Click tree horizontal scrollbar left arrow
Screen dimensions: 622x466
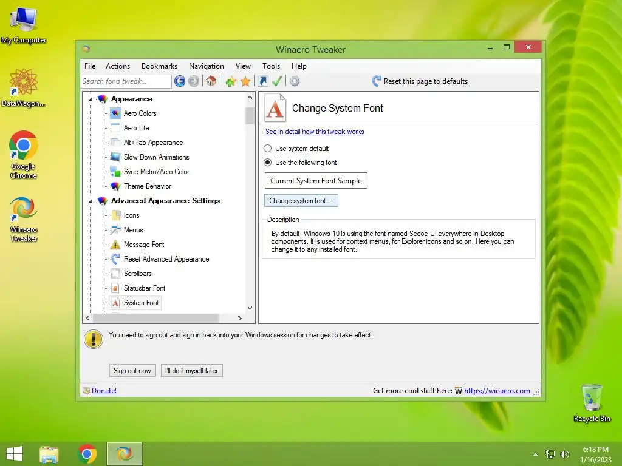coord(88,318)
